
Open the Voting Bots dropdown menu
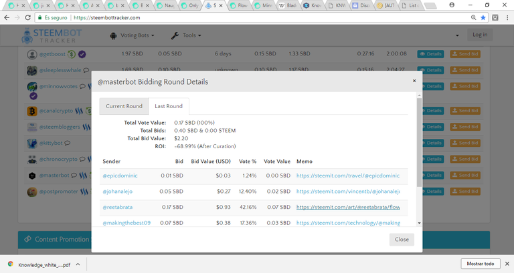pyautogui.click(x=132, y=35)
